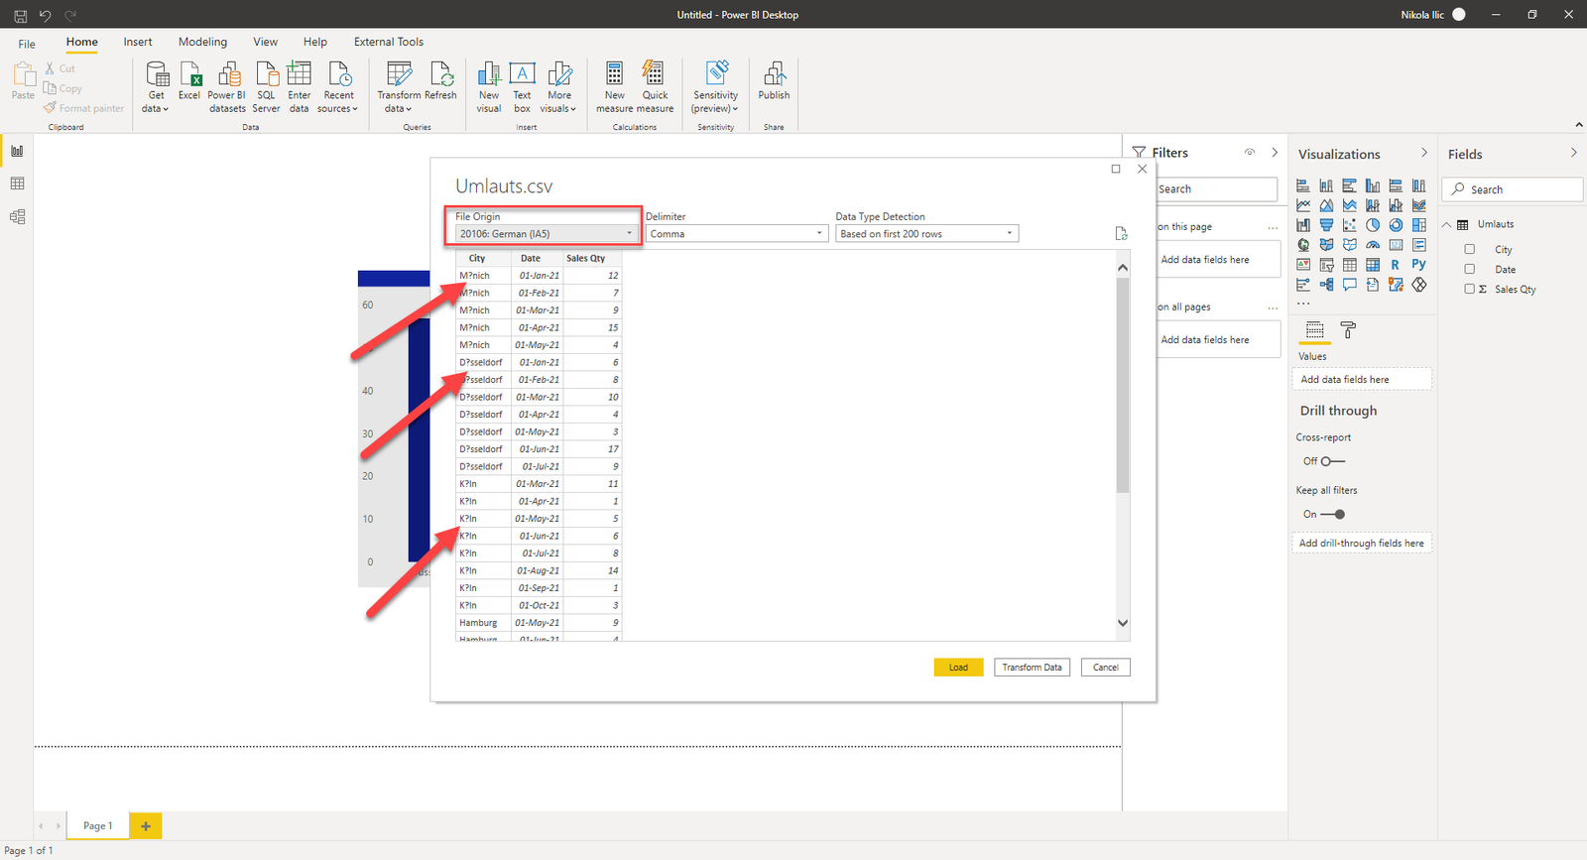Open Model view in left sidebar

pyautogui.click(x=17, y=217)
